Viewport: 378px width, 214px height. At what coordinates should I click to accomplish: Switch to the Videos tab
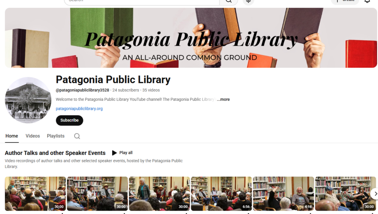tap(32, 136)
